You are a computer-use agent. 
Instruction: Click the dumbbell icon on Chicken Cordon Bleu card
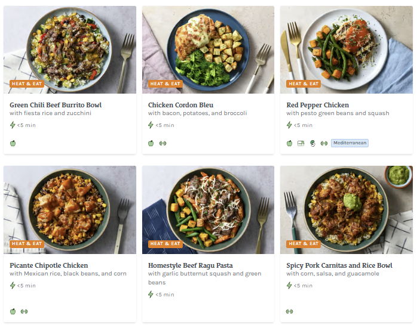click(x=162, y=143)
